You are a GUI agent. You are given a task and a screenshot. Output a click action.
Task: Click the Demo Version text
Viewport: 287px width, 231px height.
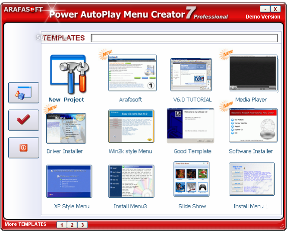[x=263, y=17]
